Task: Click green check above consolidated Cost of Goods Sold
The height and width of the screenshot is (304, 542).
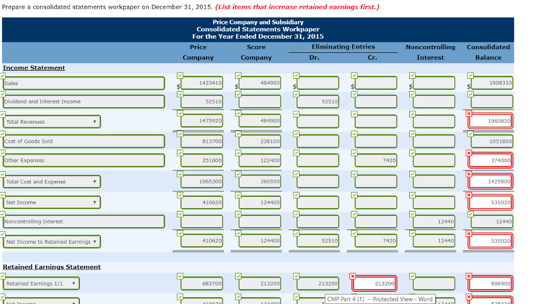Action: [470, 134]
